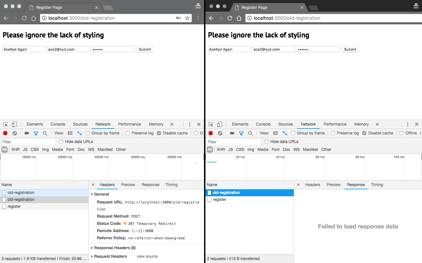Toggle the device toolbar icon
422x263 pixels.
tap(14, 124)
